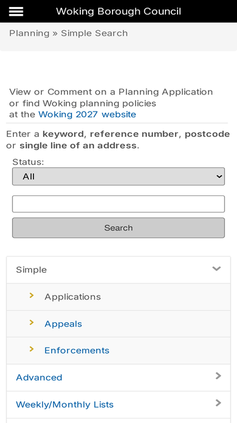This screenshot has width=237, height=423.
Task: Click into the keyword search text field
Action: (119, 204)
